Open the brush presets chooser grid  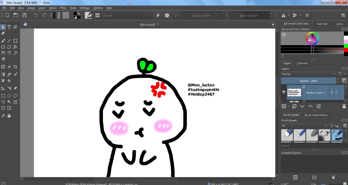[97, 15]
